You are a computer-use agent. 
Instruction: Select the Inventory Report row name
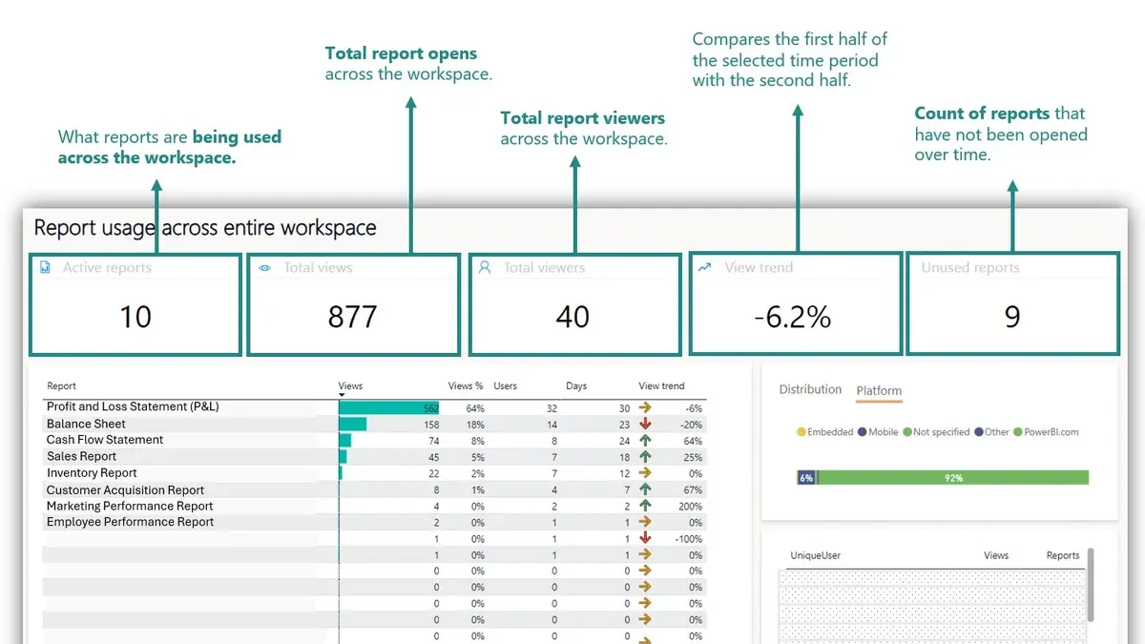click(92, 472)
